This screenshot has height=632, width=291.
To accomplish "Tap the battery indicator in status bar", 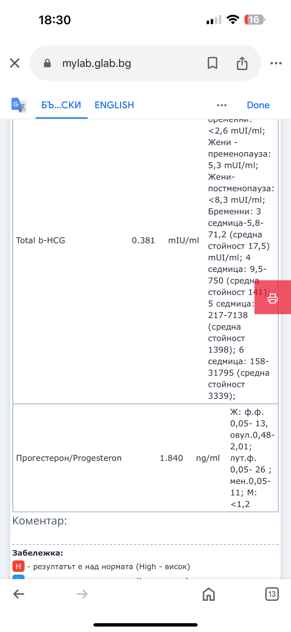I will [255, 20].
